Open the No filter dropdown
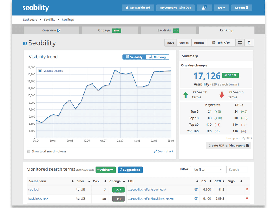 (x=207, y=170)
